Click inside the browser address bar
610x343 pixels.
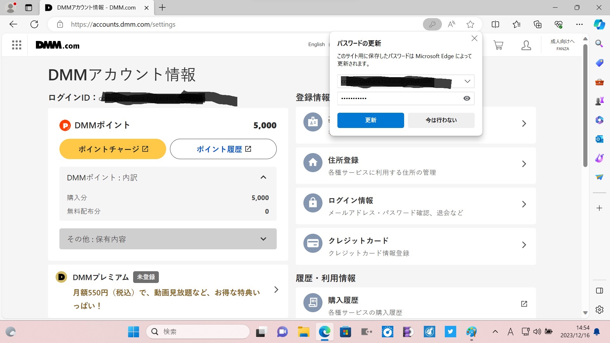(191, 24)
